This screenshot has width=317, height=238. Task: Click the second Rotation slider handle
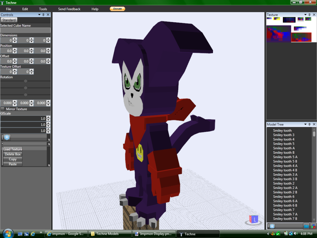click(25, 88)
